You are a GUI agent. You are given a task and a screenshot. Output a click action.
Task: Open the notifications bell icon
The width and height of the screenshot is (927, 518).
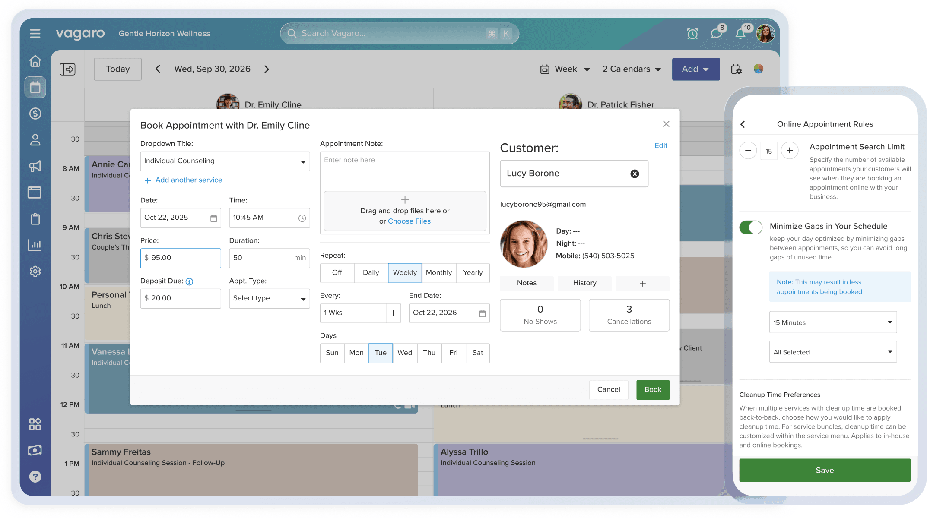740,34
